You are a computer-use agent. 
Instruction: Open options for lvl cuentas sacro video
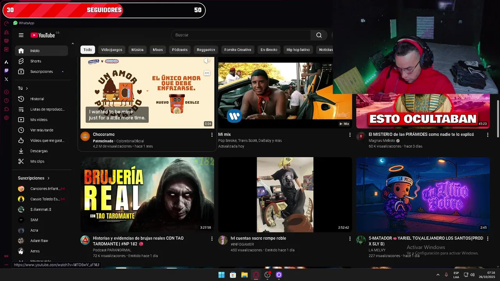coord(350,238)
